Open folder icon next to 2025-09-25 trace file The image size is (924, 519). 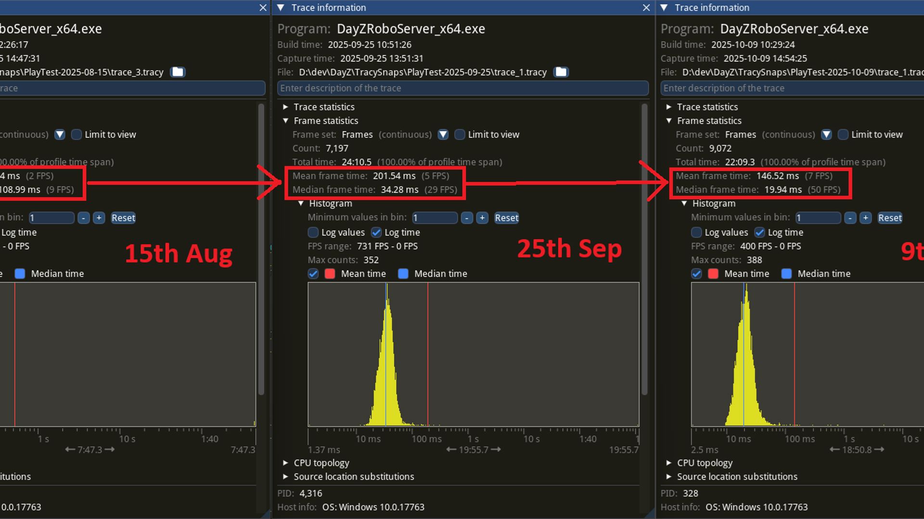click(561, 72)
